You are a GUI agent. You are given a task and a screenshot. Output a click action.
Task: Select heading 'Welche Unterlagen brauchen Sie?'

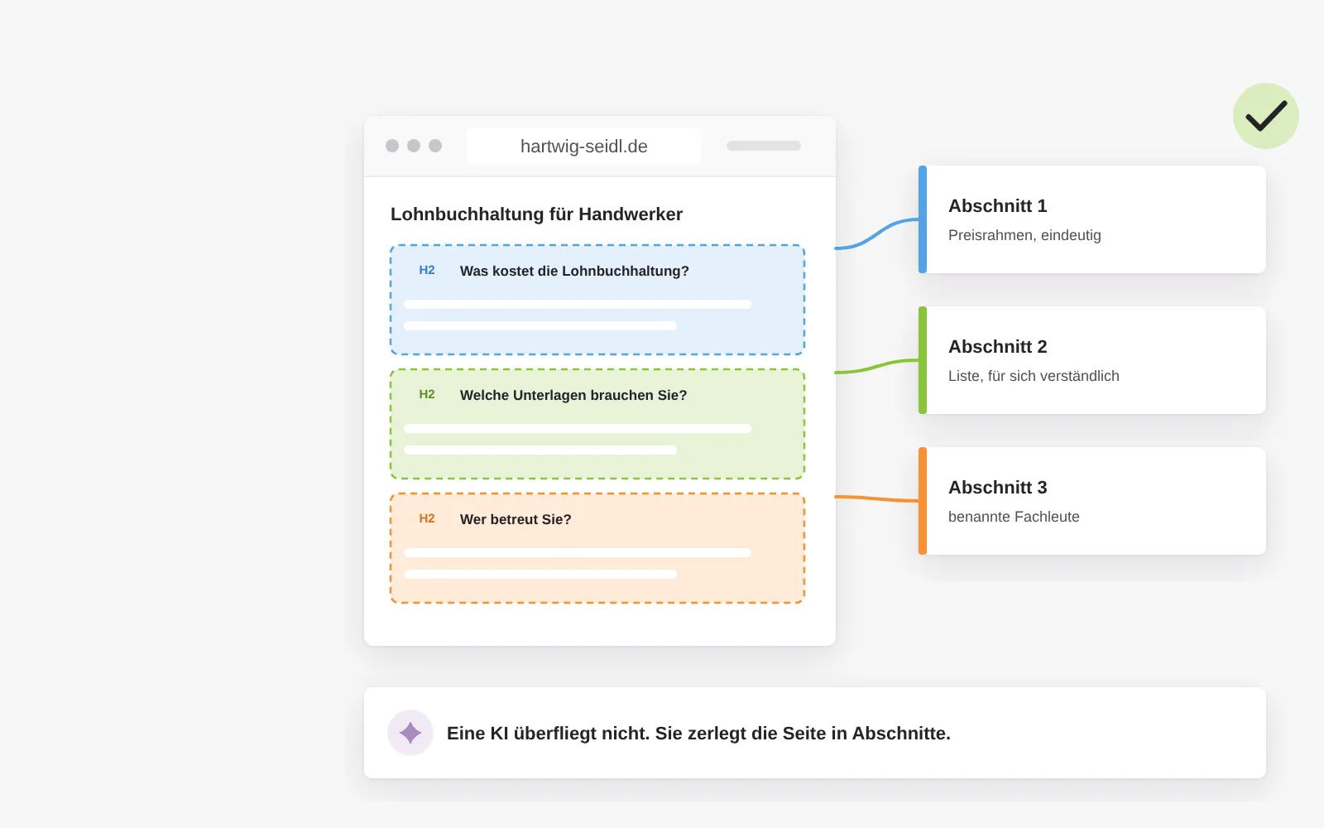pos(573,395)
